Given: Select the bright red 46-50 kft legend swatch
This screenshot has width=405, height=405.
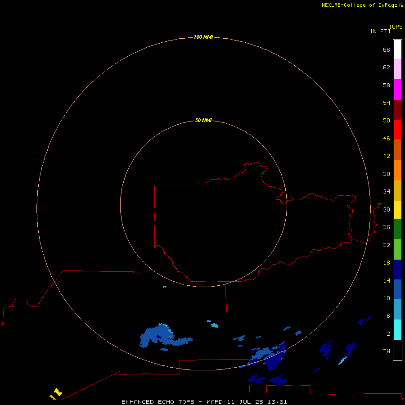Looking at the screenshot, I should click(x=397, y=130).
